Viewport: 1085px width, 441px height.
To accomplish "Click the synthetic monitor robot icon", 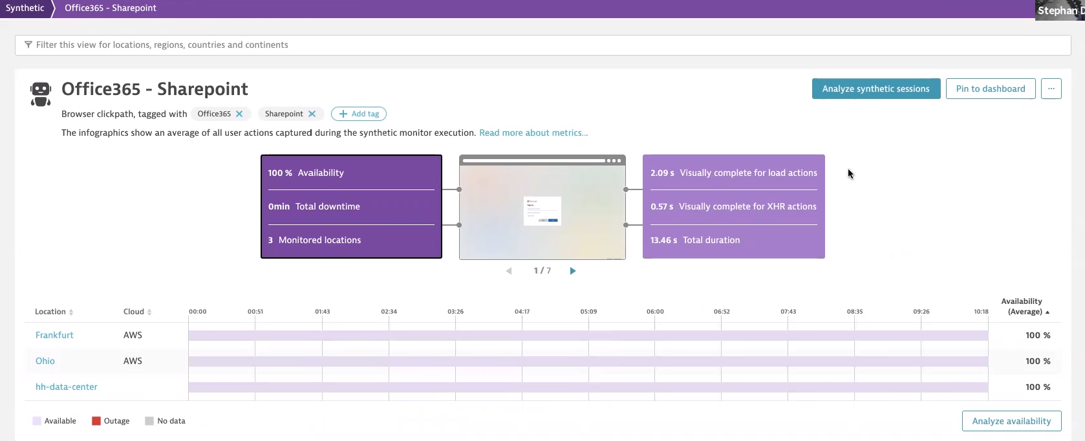I will tap(41, 94).
